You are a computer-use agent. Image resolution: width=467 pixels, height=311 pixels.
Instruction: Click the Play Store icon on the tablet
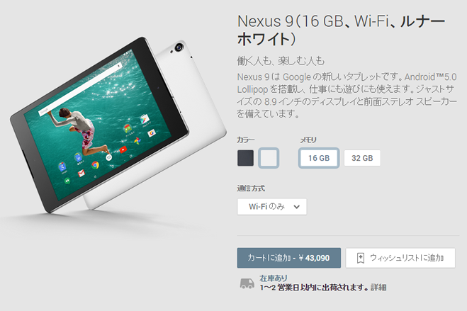coord(145,119)
